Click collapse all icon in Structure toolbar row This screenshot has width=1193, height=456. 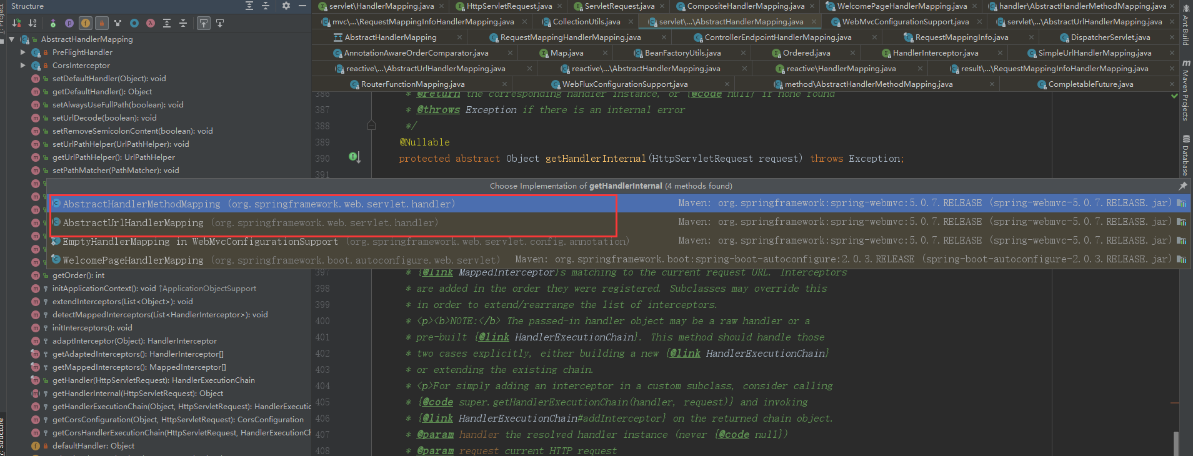click(183, 23)
